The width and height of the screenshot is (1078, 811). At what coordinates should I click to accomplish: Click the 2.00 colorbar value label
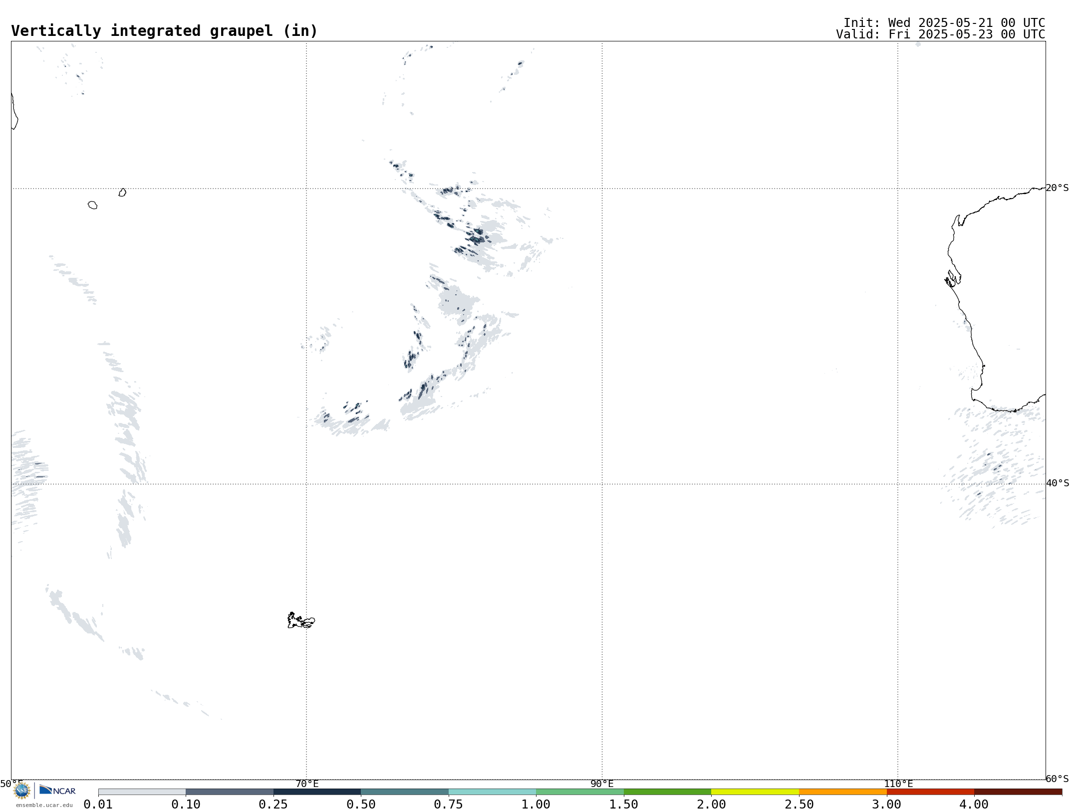click(x=711, y=805)
